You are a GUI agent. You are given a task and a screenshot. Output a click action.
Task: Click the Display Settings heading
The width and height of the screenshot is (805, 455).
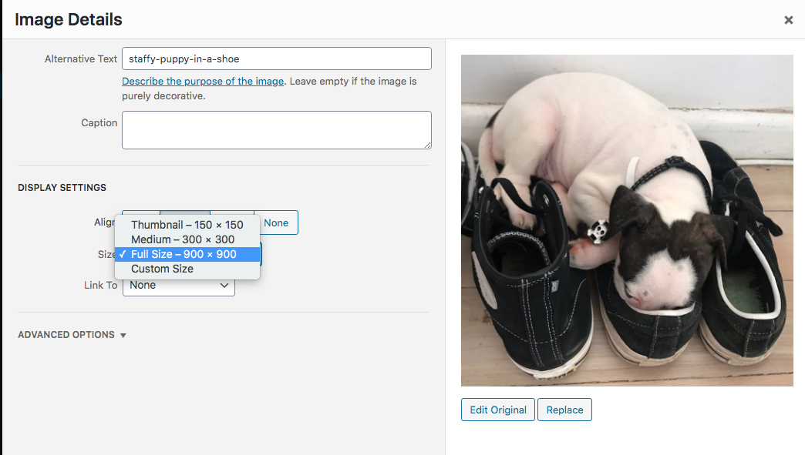pyautogui.click(x=62, y=188)
